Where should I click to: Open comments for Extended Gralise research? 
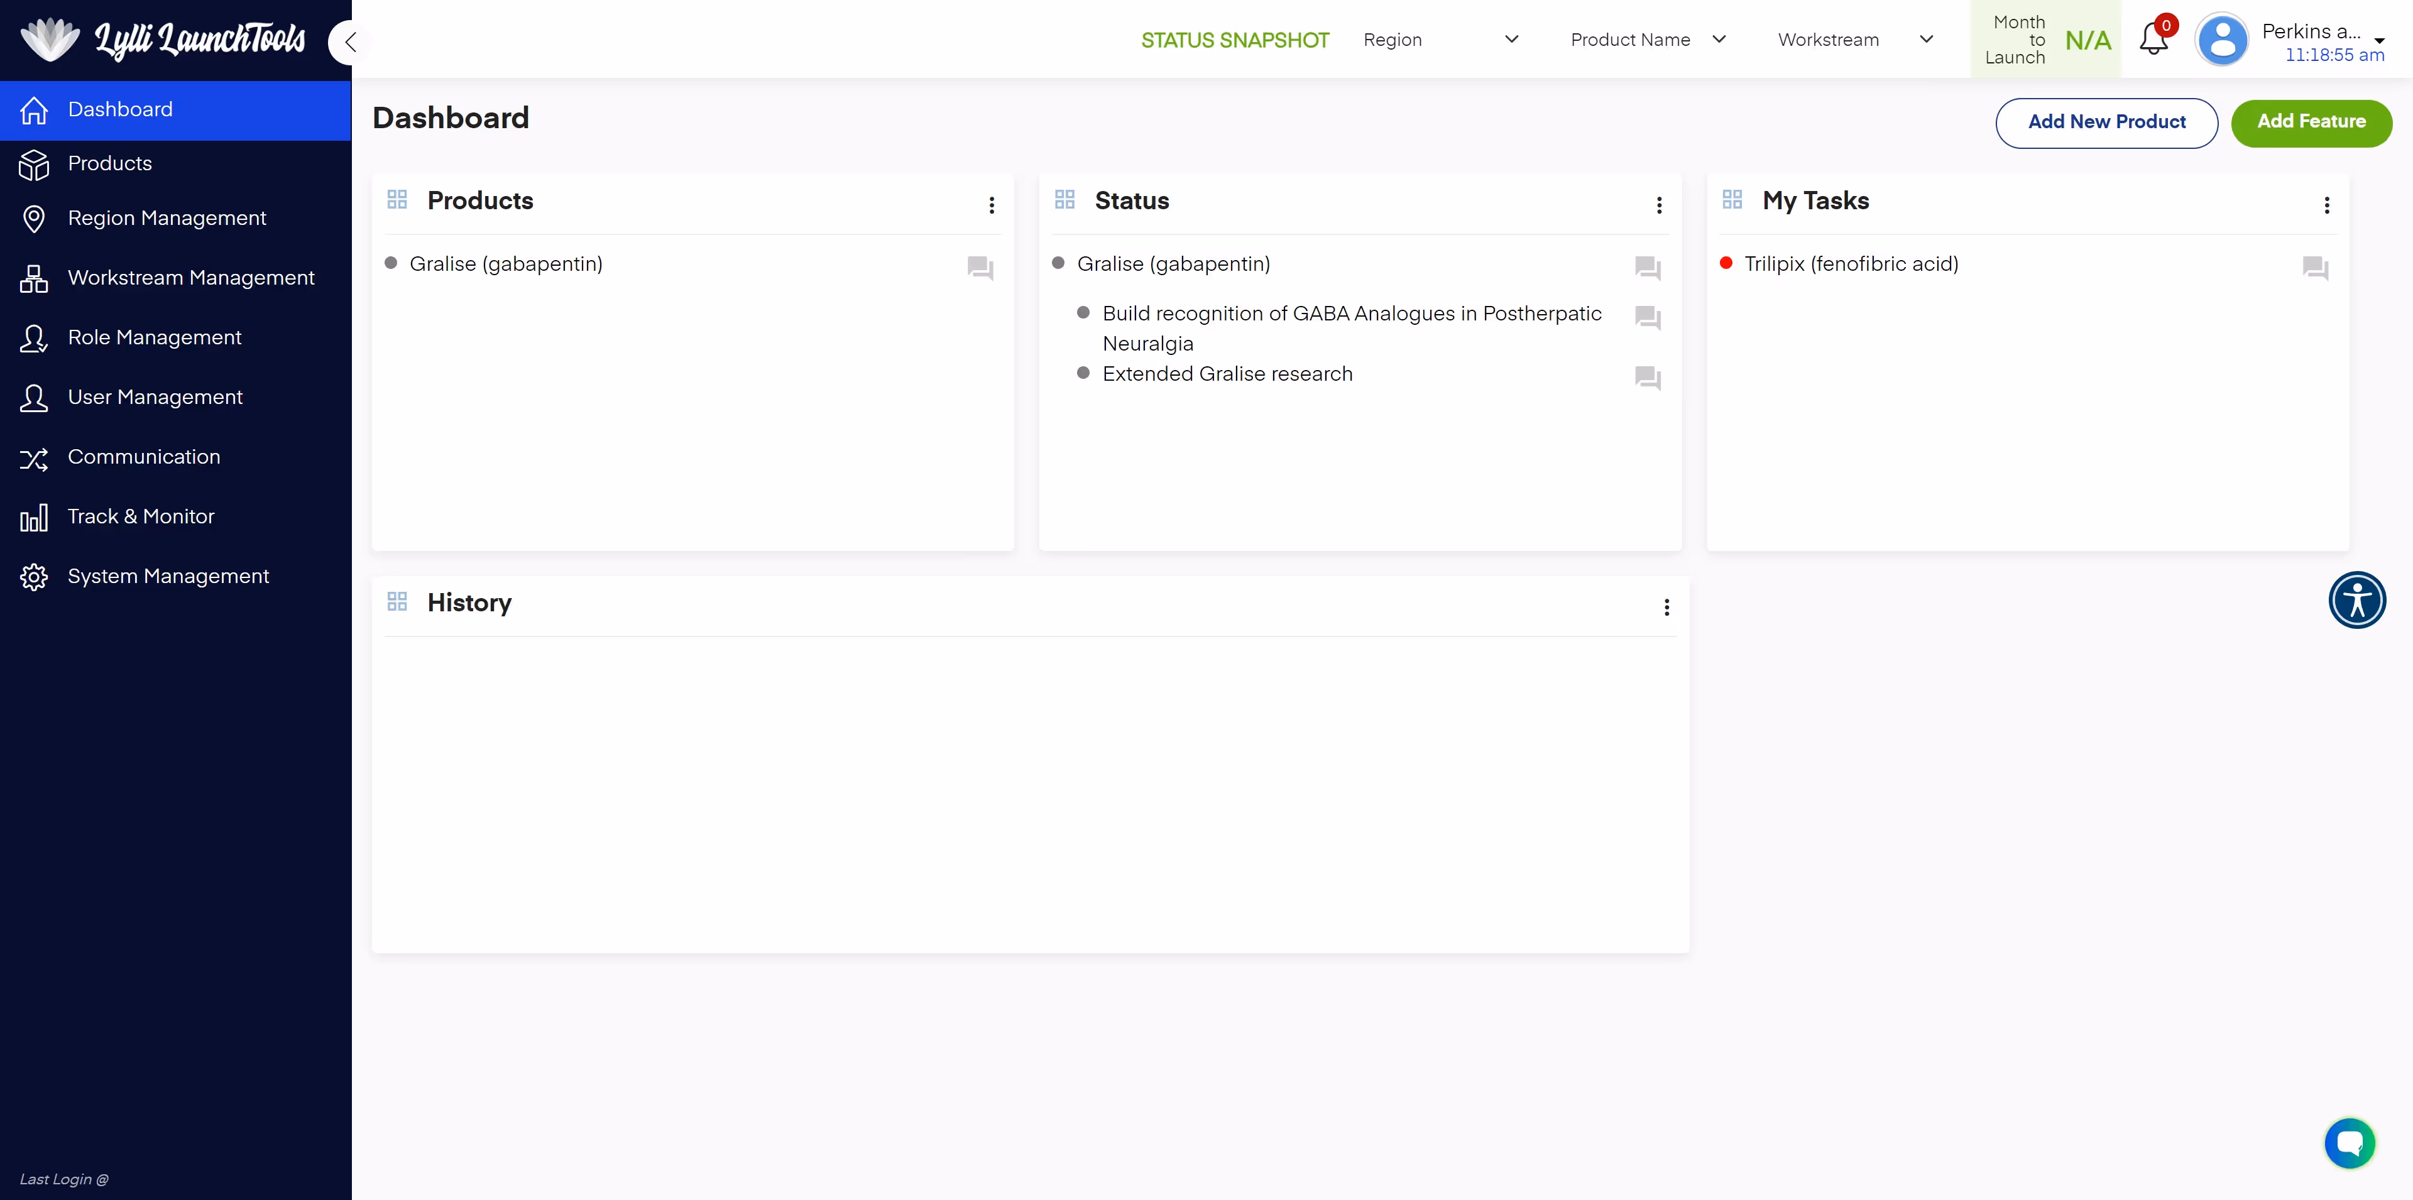[1647, 378]
